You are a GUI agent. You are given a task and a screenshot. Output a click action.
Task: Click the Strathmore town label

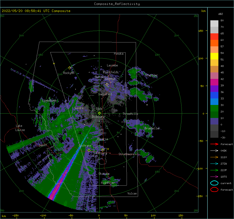(x=126, y=154)
